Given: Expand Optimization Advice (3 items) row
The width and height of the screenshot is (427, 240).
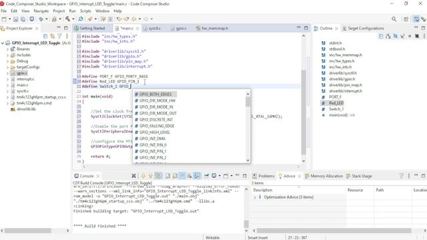Looking at the screenshot, I should [x=255, y=197].
